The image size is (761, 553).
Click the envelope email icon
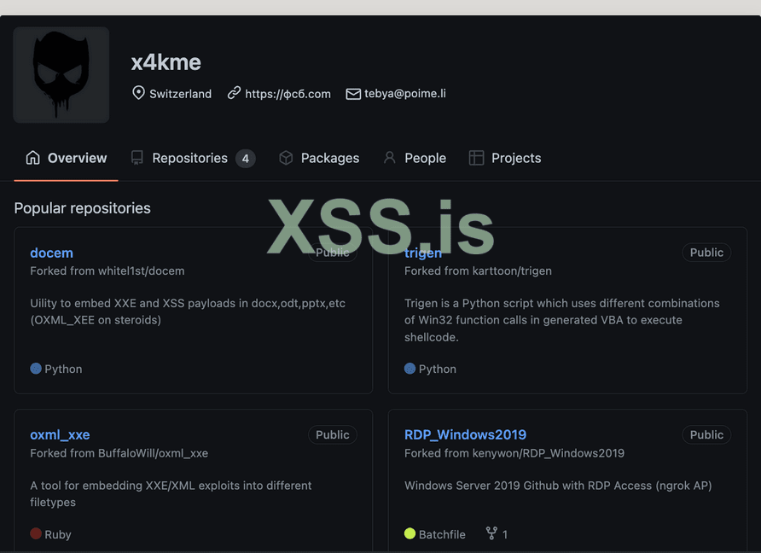point(353,94)
